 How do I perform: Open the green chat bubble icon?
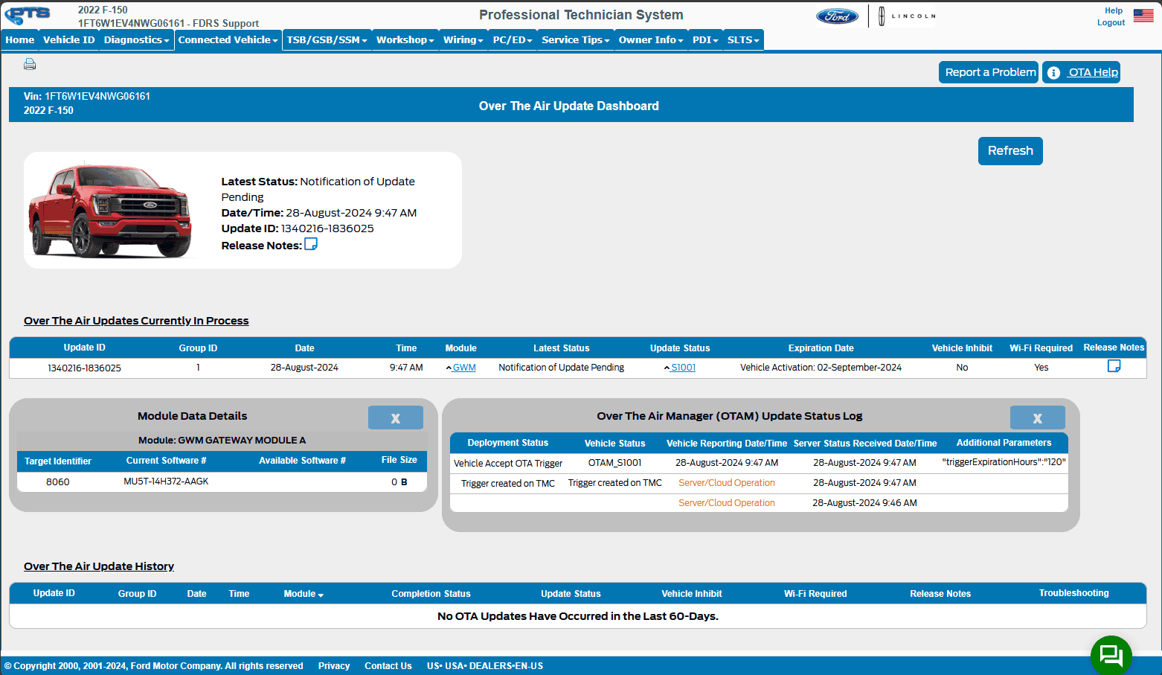[1111, 655]
